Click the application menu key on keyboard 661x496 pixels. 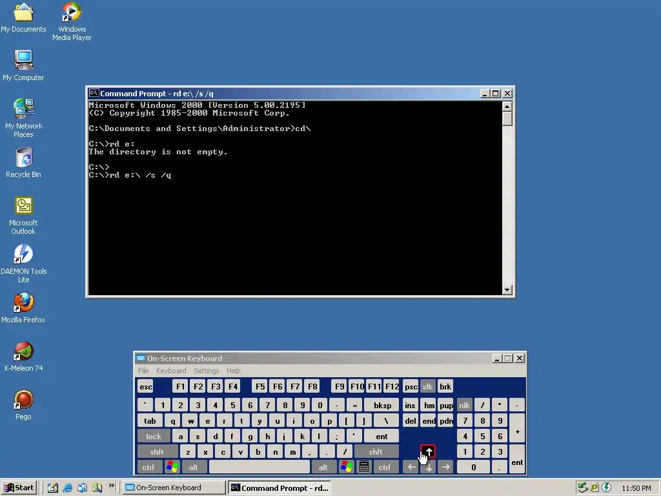point(364,467)
